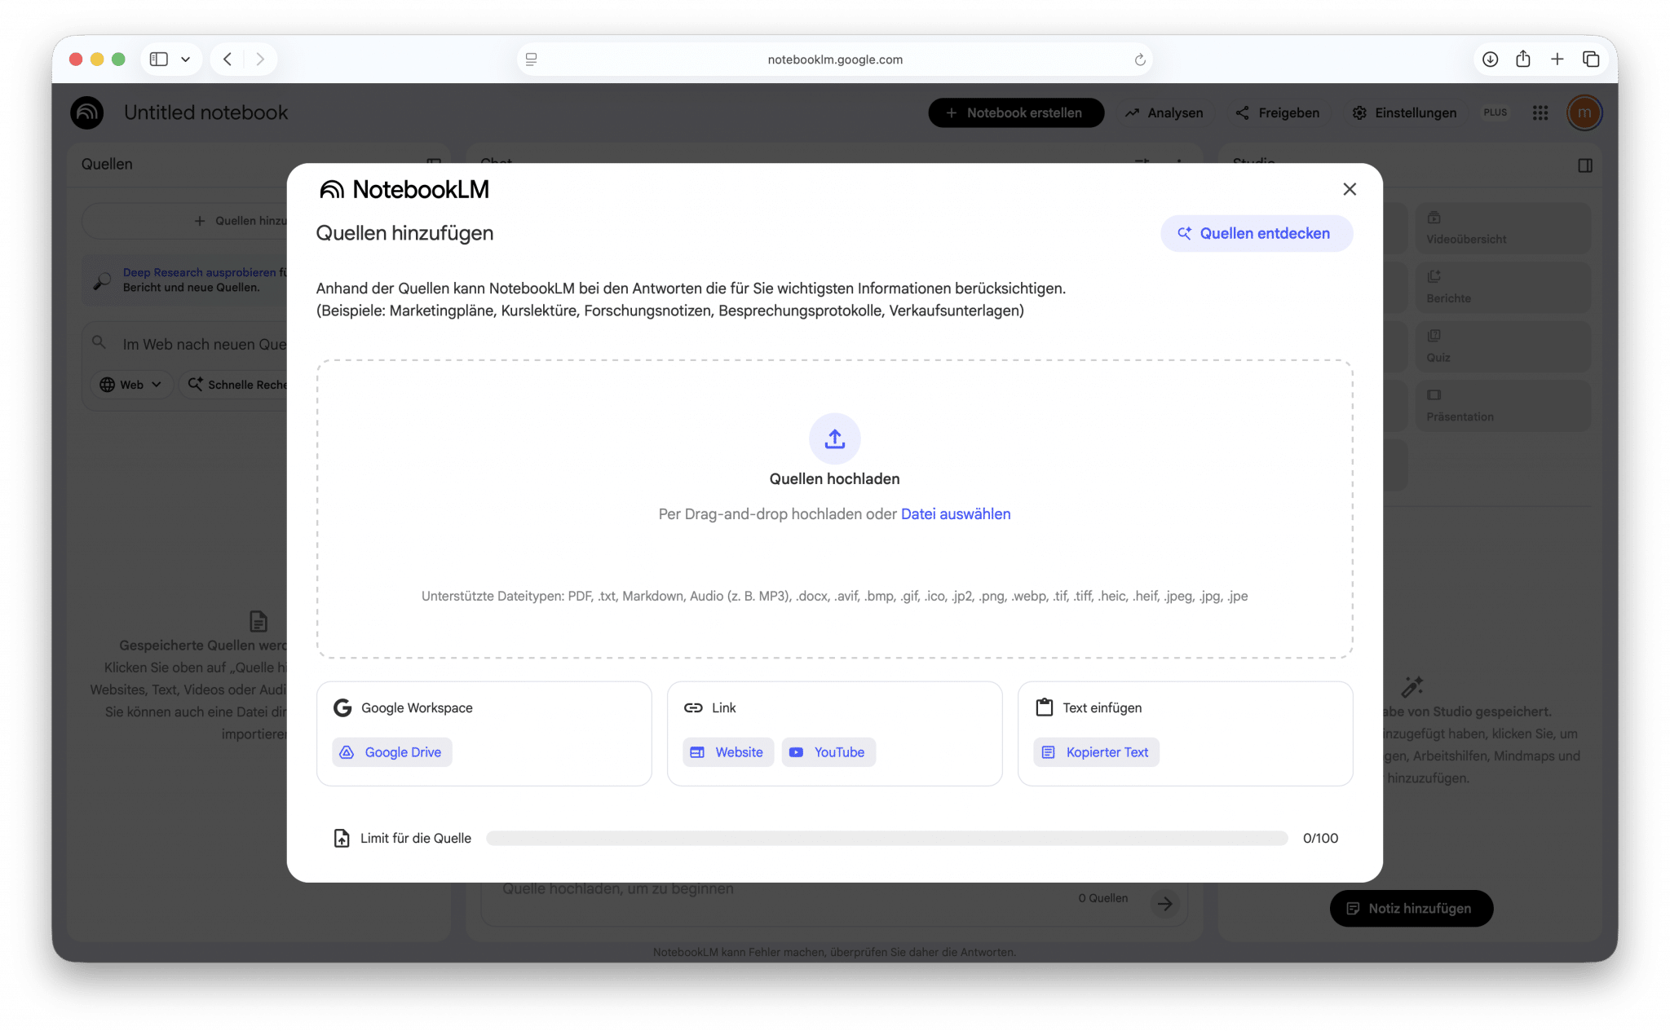Expand the Web source type dropdown
Image resolution: width=1670 pixels, height=1031 pixels.
(131, 385)
